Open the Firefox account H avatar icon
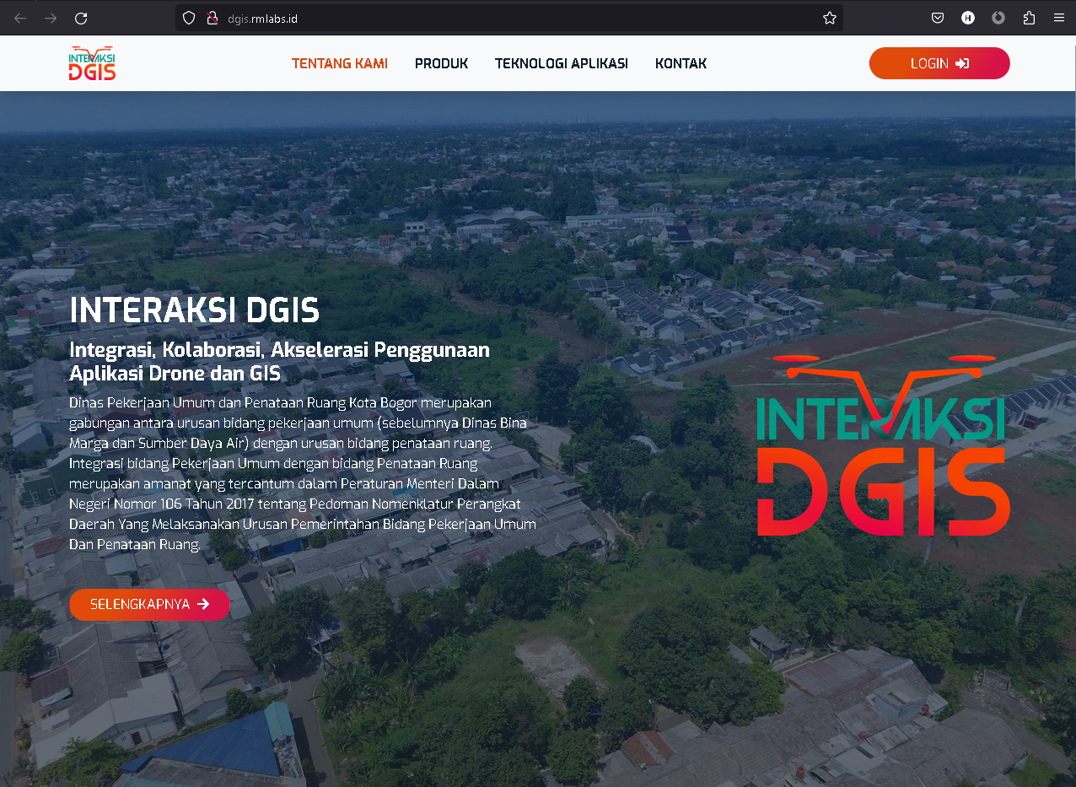The width and height of the screenshot is (1076, 787). point(968,18)
